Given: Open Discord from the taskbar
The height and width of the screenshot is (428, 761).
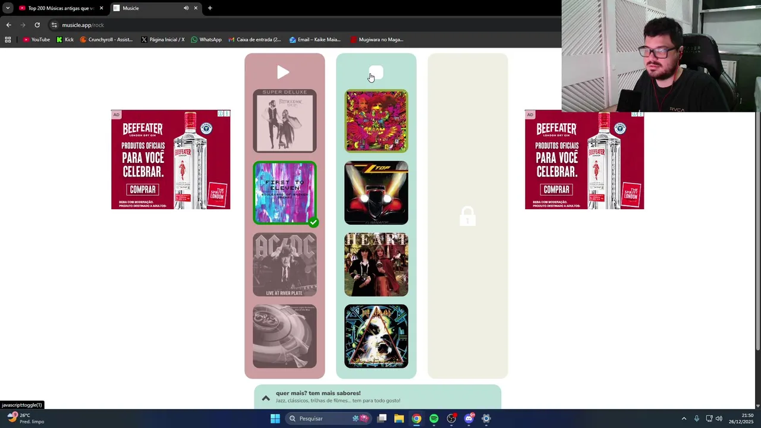Looking at the screenshot, I should point(469,418).
